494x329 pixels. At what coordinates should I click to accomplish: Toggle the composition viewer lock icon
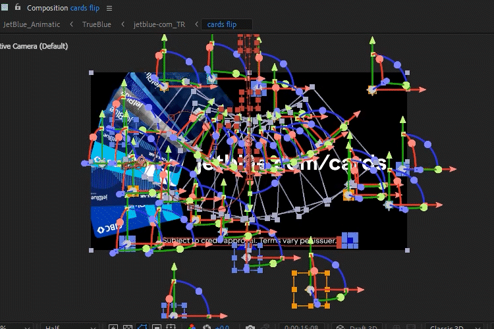tap(18, 7)
